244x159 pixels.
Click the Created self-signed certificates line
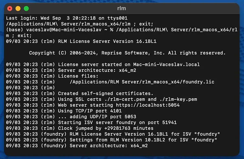click(x=80, y=93)
